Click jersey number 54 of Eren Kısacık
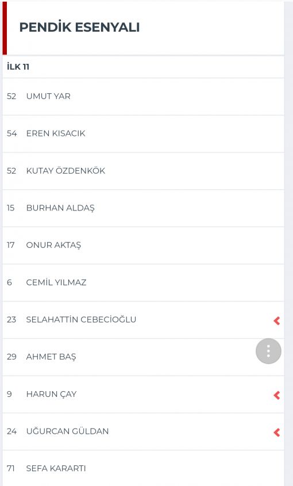 tap(11, 133)
